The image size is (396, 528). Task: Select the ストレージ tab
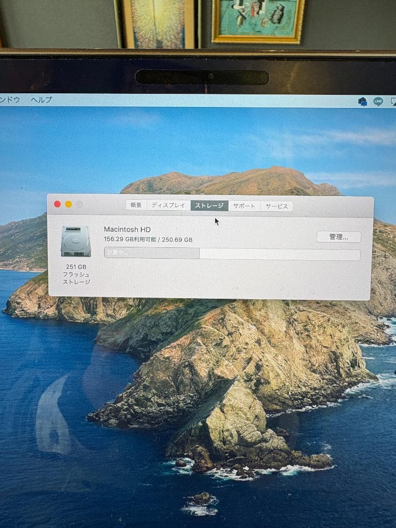[209, 205]
